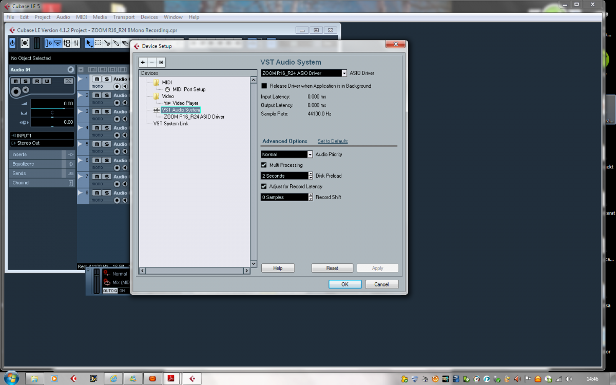The height and width of the screenshot is (385, 616).
Task: Open the Adobe Reader taskbar icon
Action: [171, 379]
